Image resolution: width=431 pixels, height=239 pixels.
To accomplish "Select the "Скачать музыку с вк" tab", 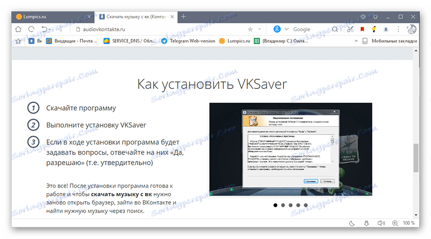I will coord(136,17).
